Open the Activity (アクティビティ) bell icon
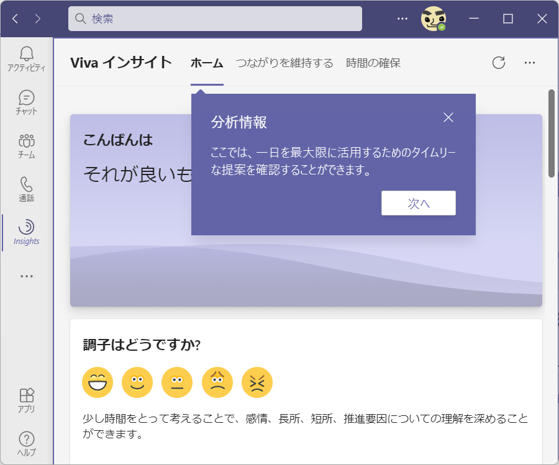 pos(26,59)
